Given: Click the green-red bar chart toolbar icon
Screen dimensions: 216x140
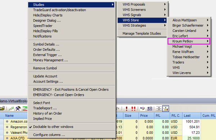Looking at the screenshot, I should click(11, 108).
